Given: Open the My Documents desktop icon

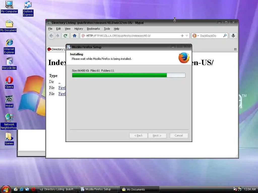Looking at the screenshot, I should point(9,26).
